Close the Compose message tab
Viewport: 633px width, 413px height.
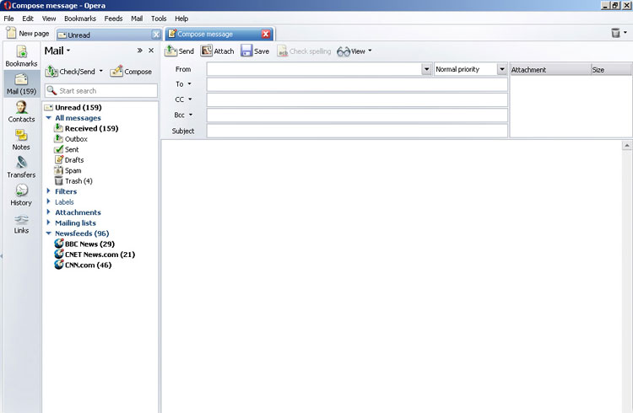pyautogui.click(x=266, y=35)
